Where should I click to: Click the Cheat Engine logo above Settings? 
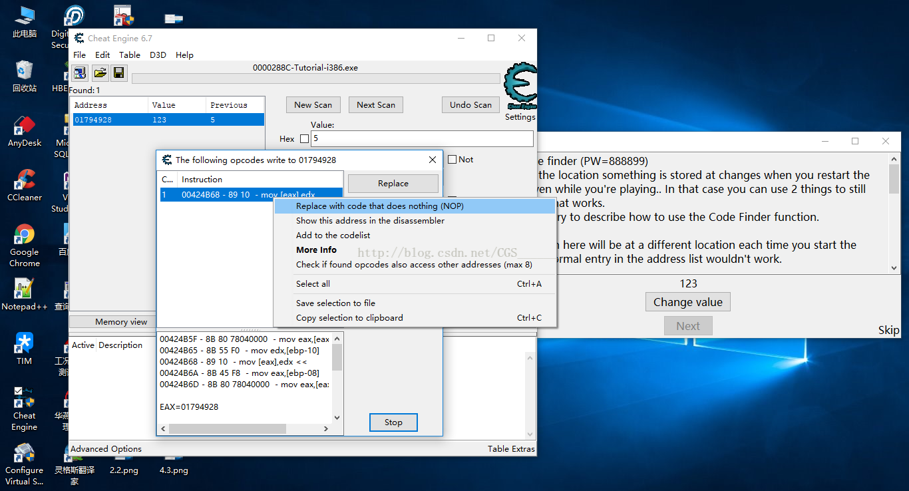pyautogui.click(x=520, y=86)
